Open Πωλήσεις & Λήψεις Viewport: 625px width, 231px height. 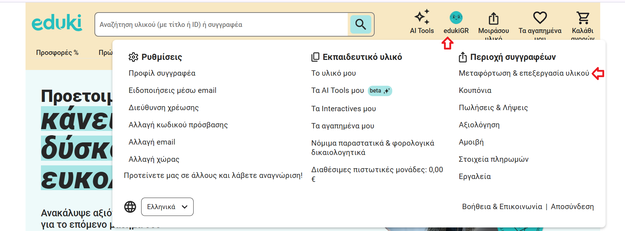[493, 108]
